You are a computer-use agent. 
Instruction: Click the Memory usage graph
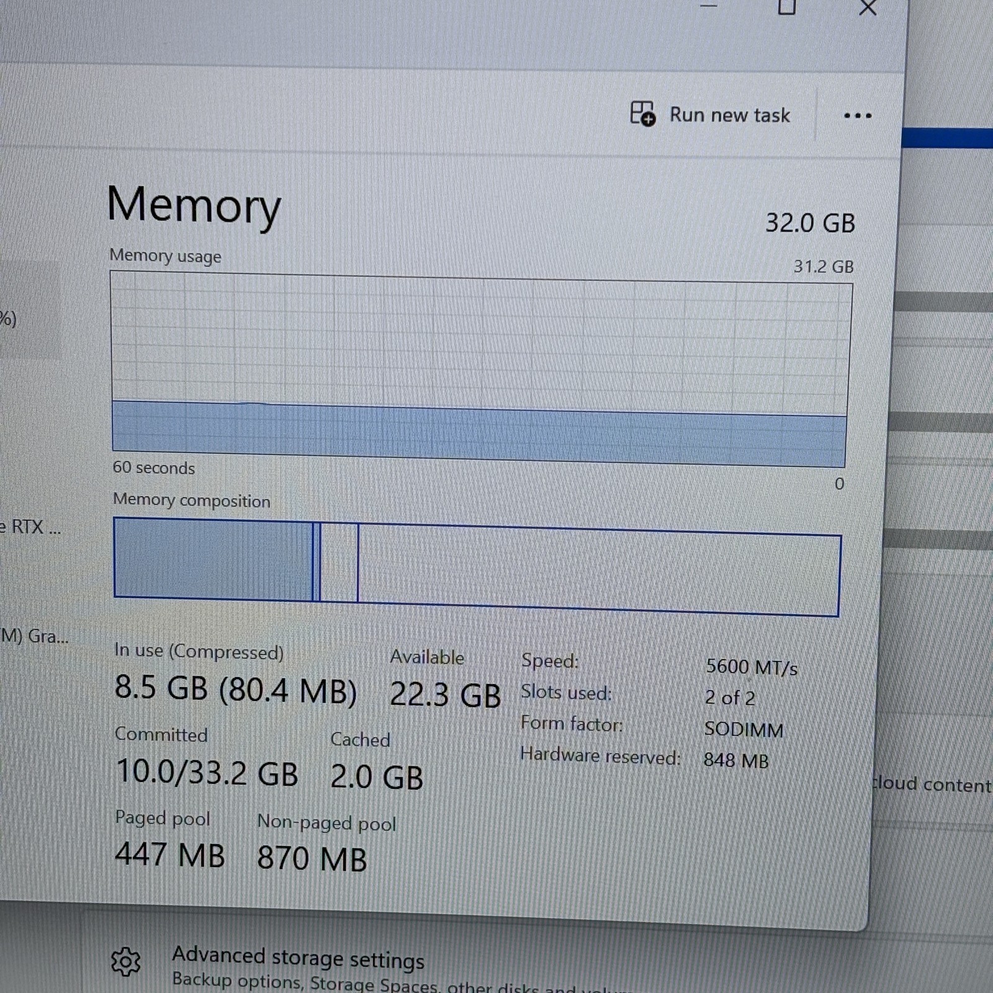pyautogui.click(x=480, y=370)
